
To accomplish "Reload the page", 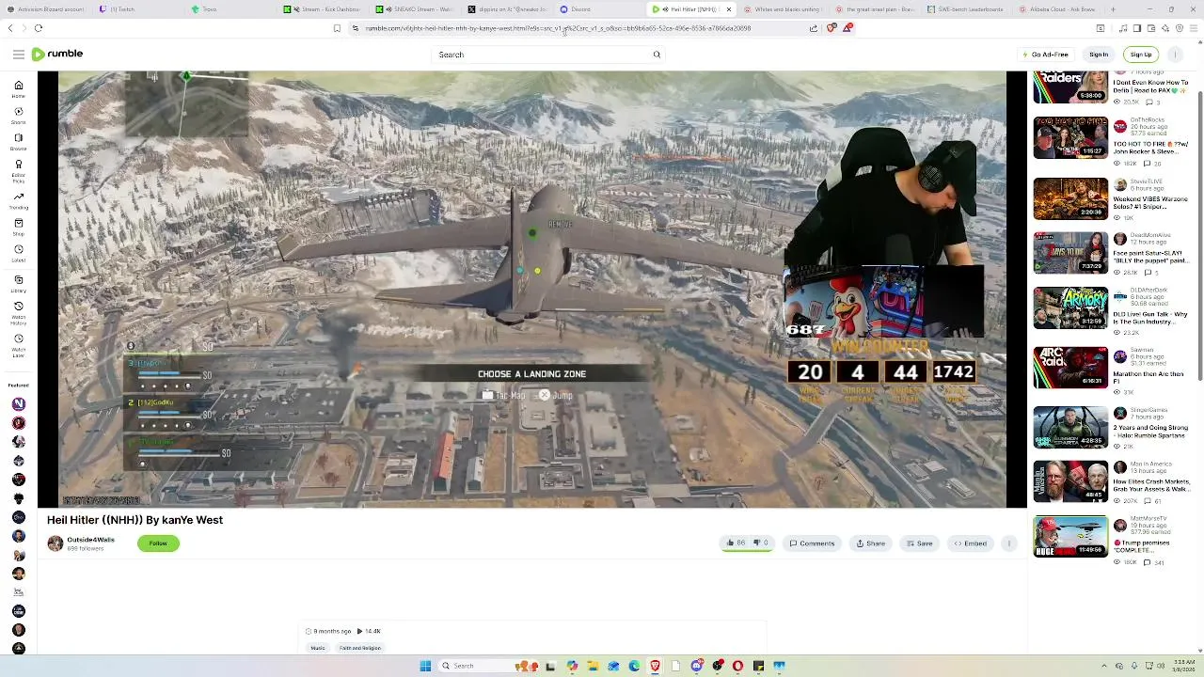I will [39, 28].
